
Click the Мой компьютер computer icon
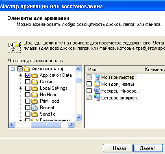click(97, 77)
